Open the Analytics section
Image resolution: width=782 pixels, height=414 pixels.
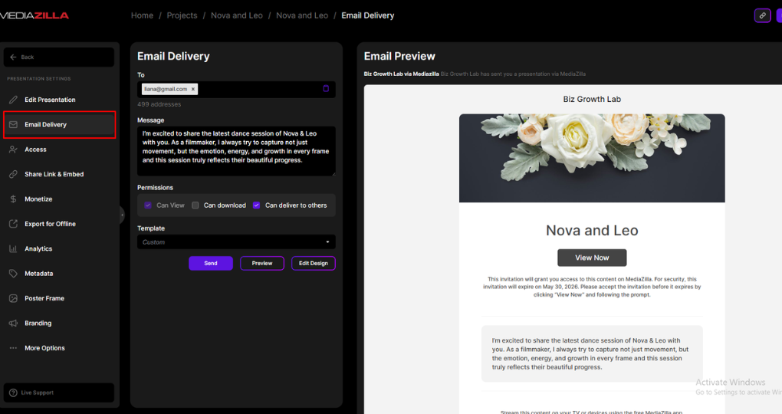pos(59,249)
